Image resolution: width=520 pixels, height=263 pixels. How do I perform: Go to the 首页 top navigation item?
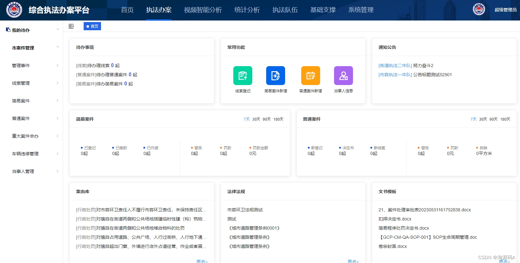(127, 10)
